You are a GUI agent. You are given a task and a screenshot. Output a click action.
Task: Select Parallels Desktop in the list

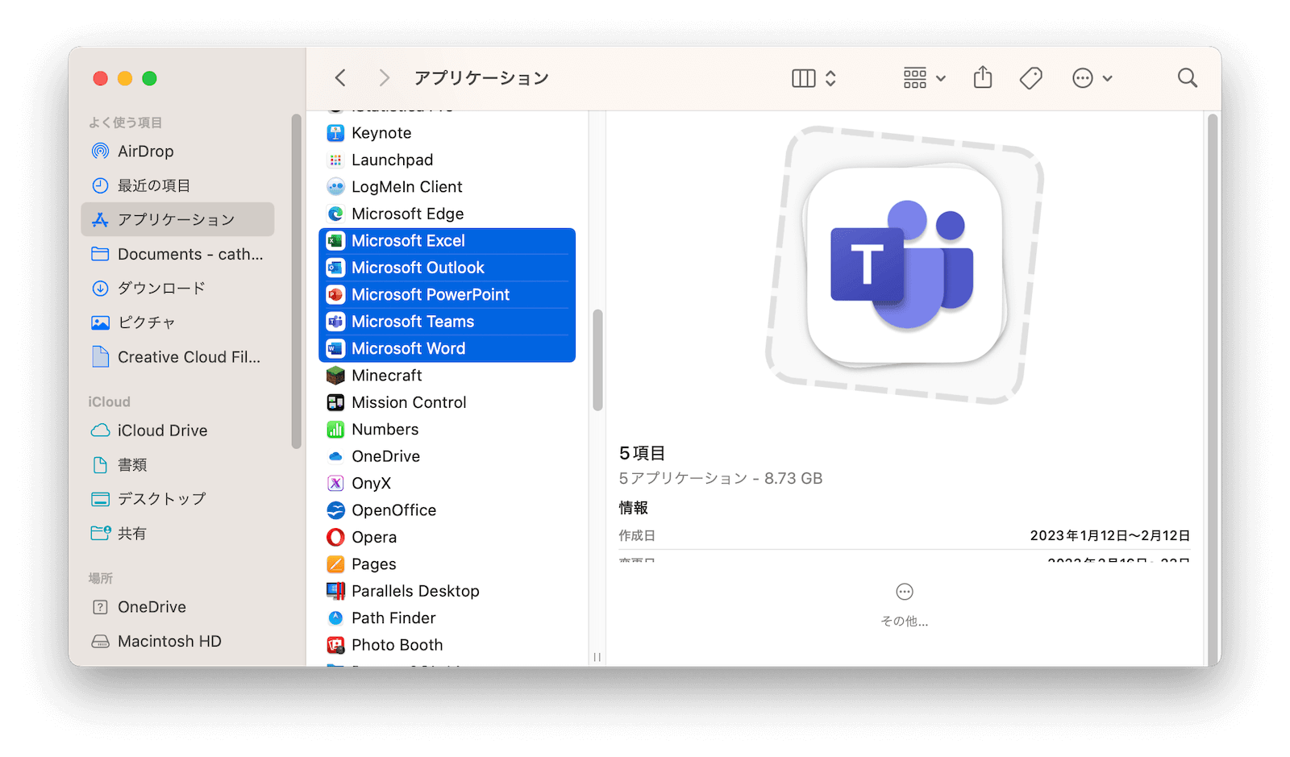coord(414,591)
